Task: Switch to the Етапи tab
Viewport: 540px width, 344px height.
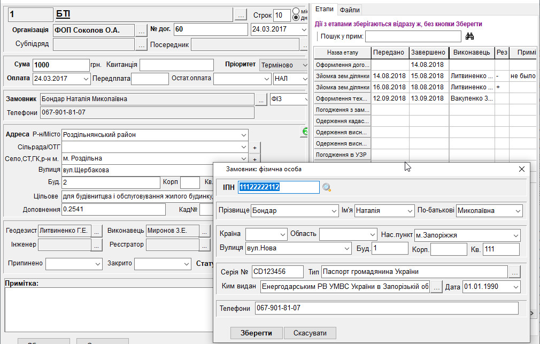Action: 325,9
